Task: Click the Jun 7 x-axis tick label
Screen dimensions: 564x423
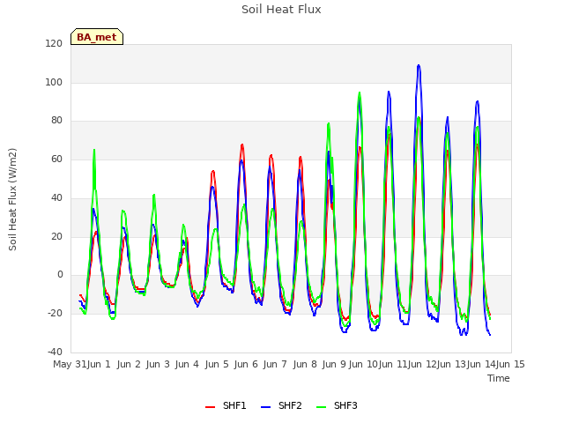Action: (275, 364)
